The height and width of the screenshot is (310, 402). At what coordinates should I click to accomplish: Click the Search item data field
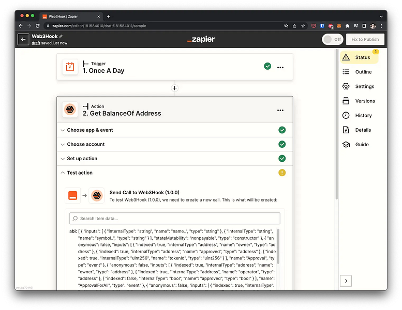[174, 219]
